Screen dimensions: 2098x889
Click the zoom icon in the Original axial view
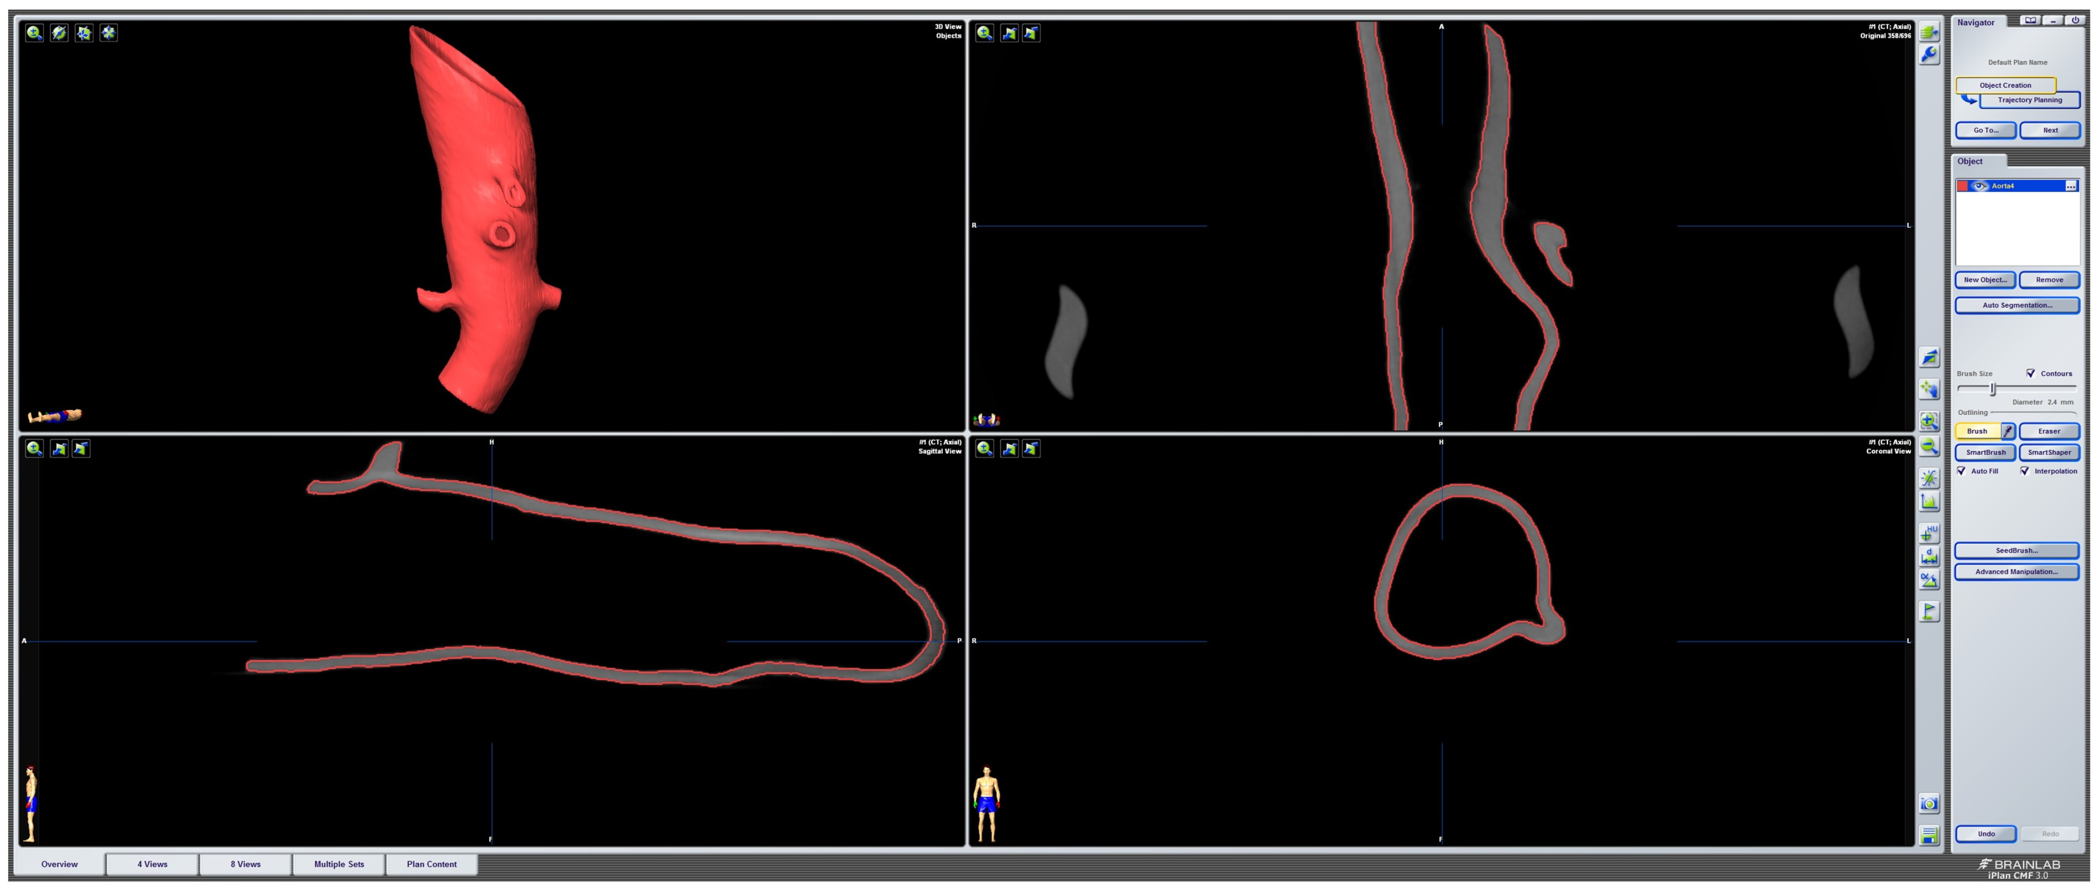coord(984,33)
